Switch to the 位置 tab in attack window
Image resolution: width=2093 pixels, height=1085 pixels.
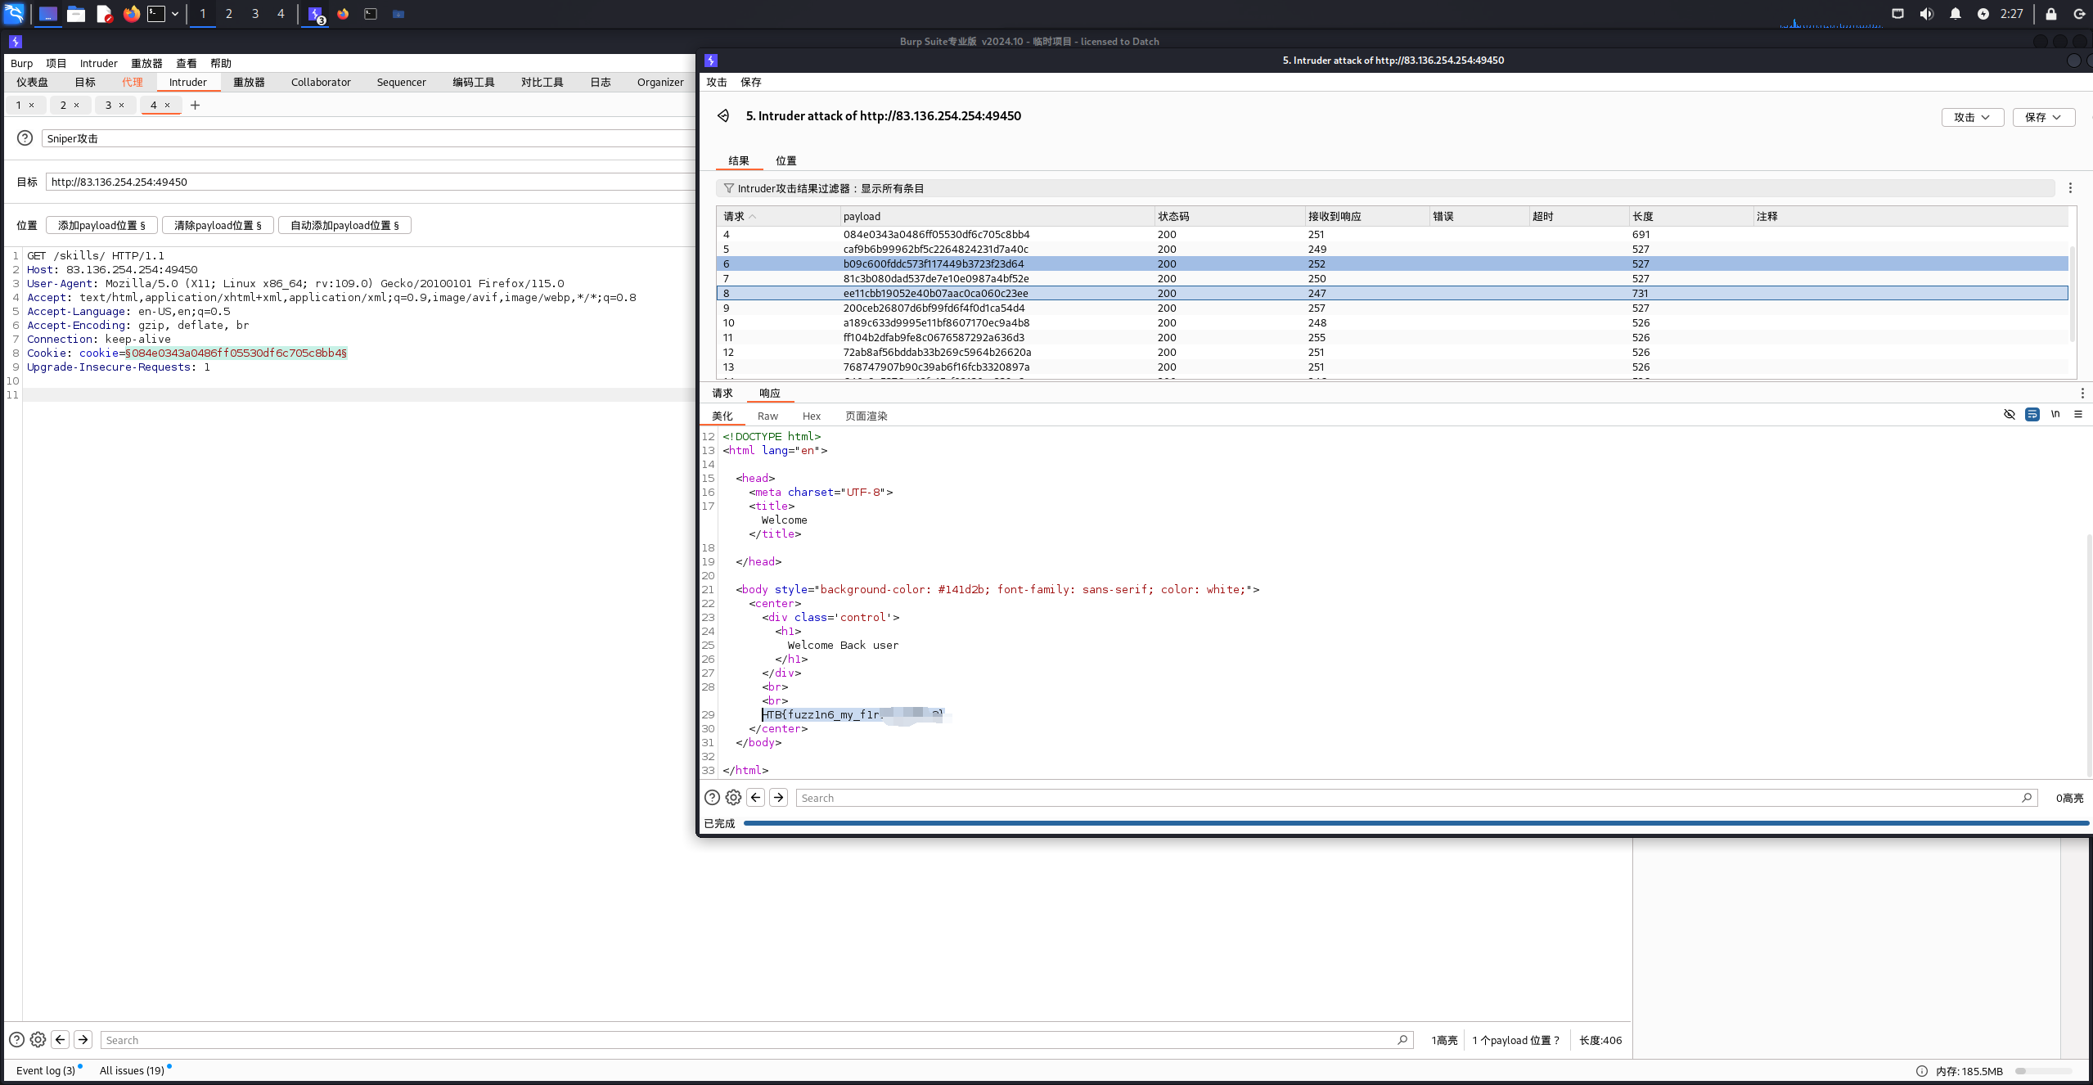point(786,160)
